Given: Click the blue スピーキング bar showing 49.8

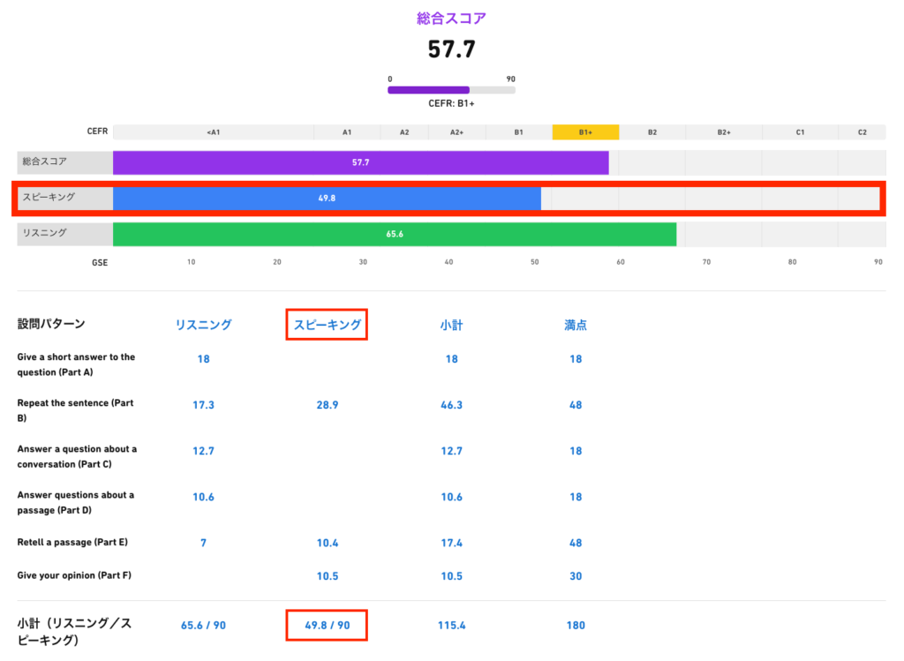Looking at the screenshot, I should (x=327, y=199).
